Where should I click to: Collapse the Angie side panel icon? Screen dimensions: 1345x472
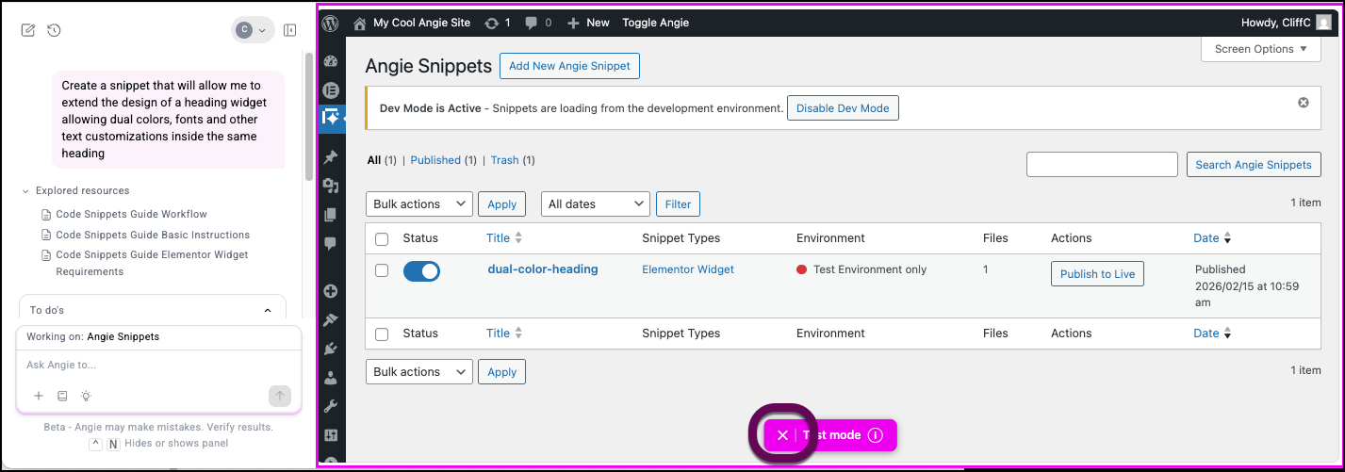[290, 30]
